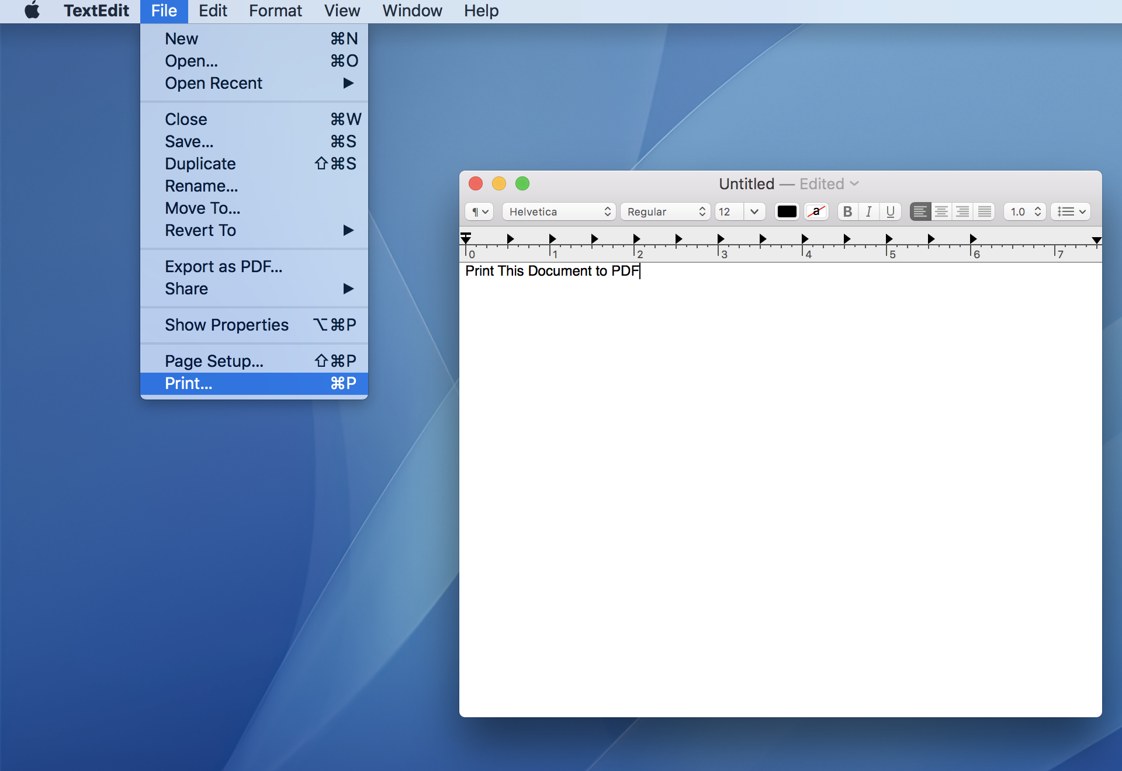This screenshot has height=771, width=1122.
Task: Open the text highlight color picker
Action: click(816, 211)
